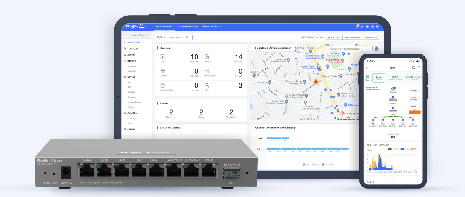
Task: Select the Office icon on phone
Action: pyautogui.click(x=367, y=78)
